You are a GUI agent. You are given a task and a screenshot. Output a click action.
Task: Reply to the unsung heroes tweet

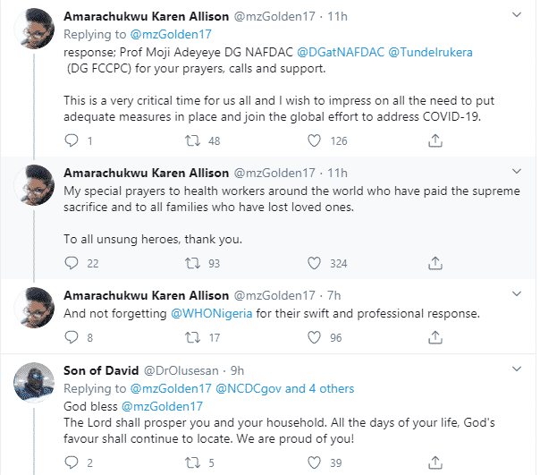(73, 263)
